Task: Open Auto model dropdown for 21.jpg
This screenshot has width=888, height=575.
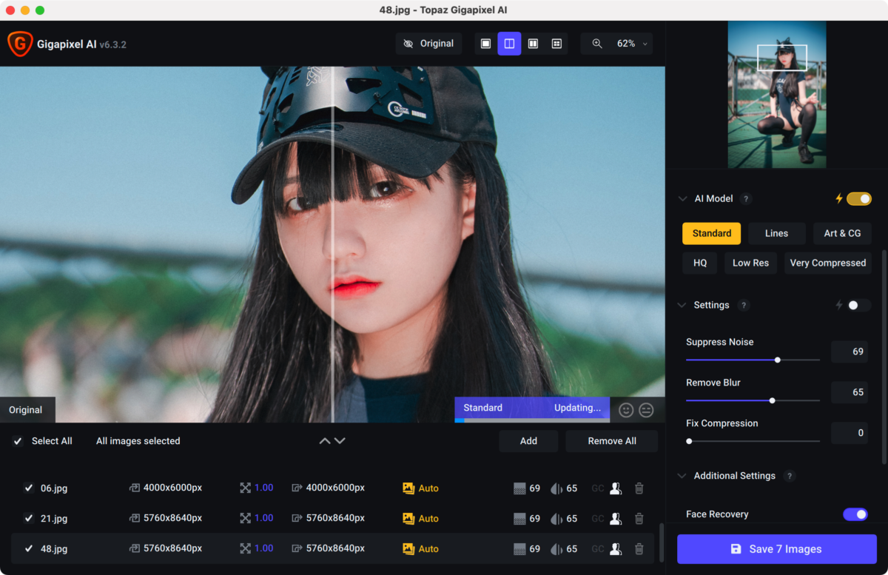Action: tap(421, 519)
